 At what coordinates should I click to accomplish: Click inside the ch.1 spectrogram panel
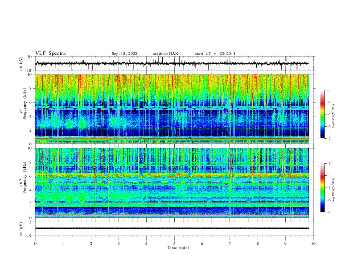pos(172,109)
